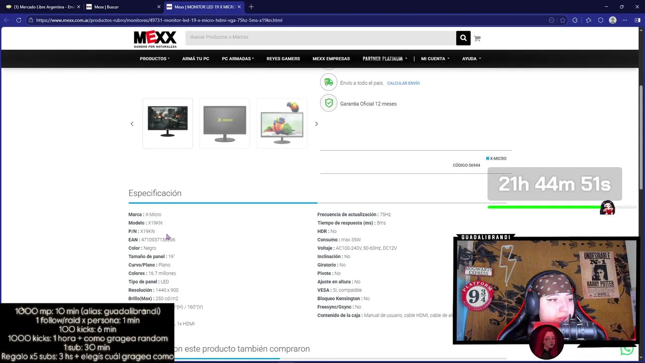Click the Tamaño de panel 19" row
Image resolution: width=645 pixels, height=363 pixels.
(x=152, y=257)
